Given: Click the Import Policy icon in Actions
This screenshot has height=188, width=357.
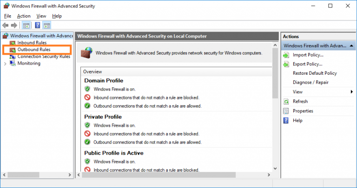Looking at the screenshot, I should point(286,55).
